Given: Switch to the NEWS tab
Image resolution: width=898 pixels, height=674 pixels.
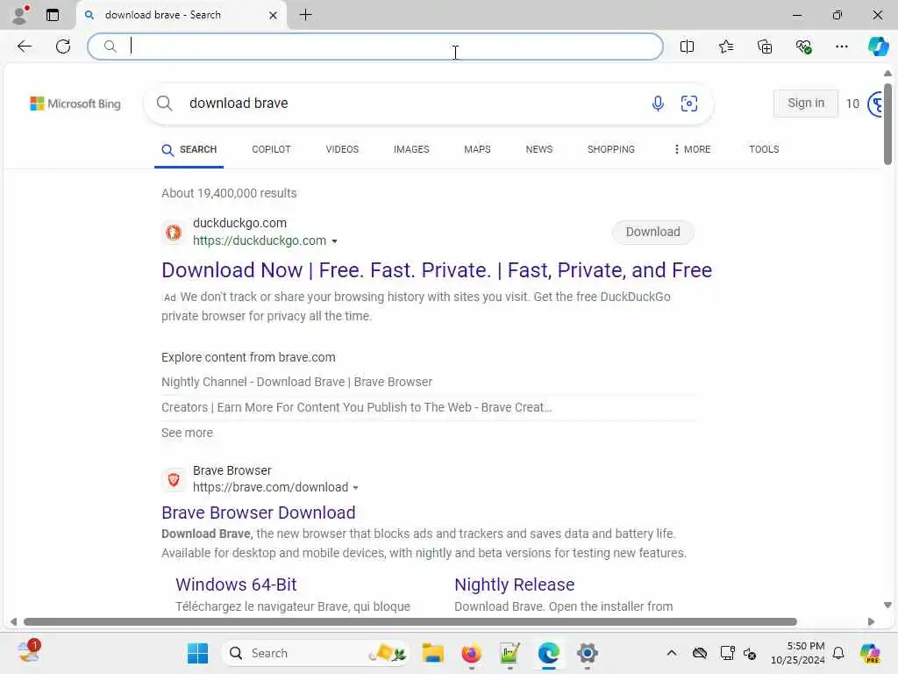Looking at the screenshot, I should pos(539,149).
